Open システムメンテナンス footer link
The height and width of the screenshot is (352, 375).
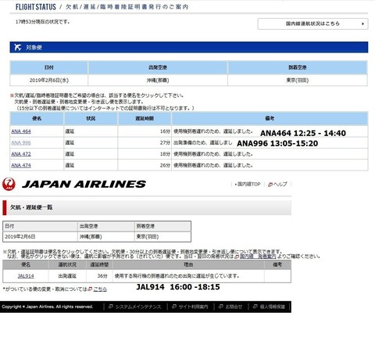coord(138,307)
